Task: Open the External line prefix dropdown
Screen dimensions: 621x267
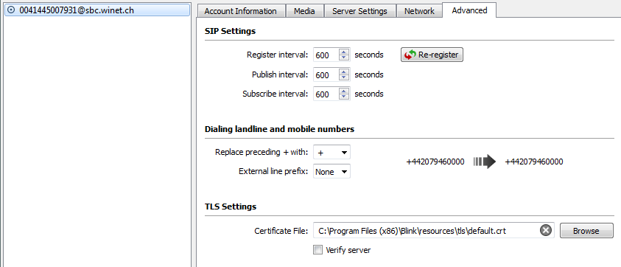Action: [331, 171]
